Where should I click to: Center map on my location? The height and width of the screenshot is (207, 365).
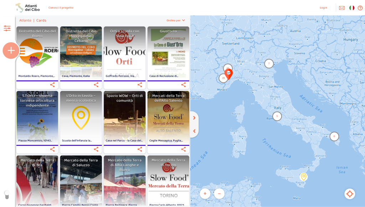(x=350, y=194)
